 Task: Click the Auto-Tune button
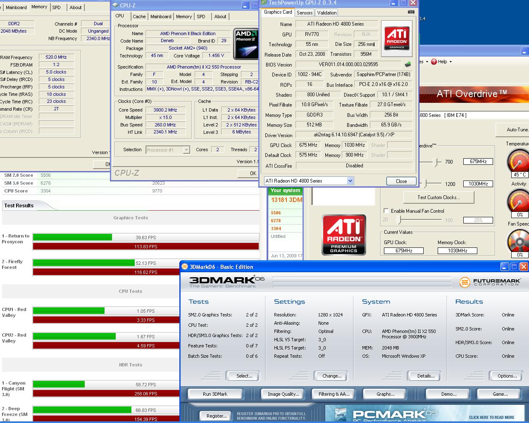[x=512, y=129]
